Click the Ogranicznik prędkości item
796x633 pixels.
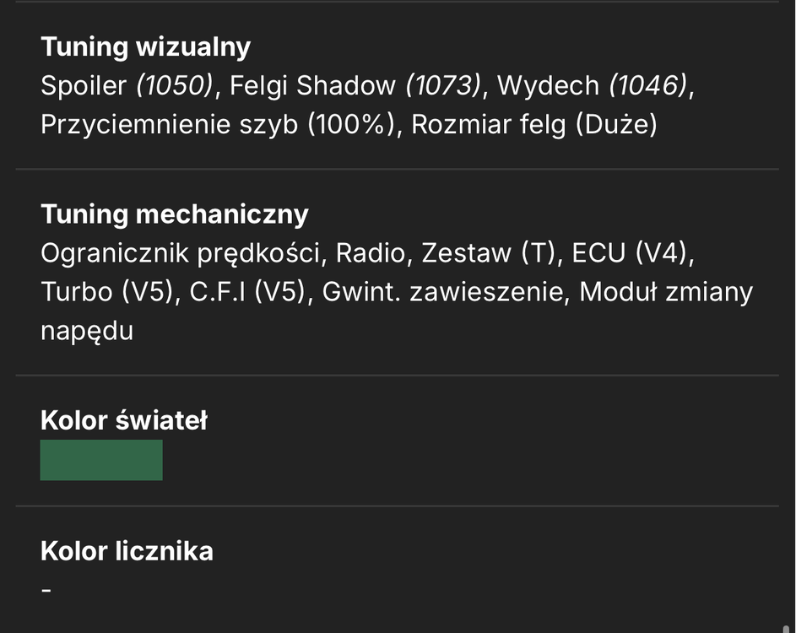pyautogui.click(x=180, y=253)
